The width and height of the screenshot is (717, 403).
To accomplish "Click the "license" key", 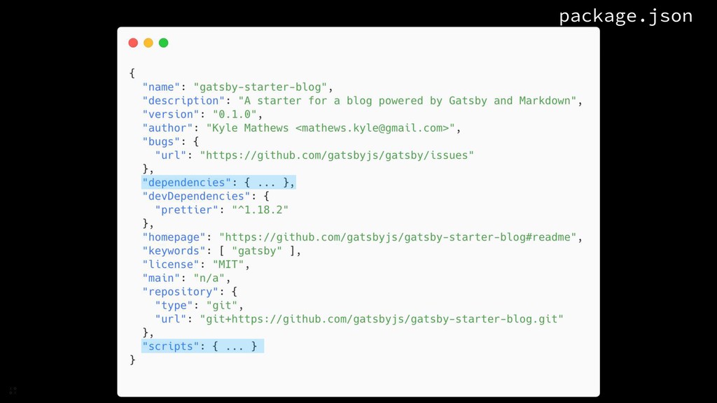I will pos(171,264).
